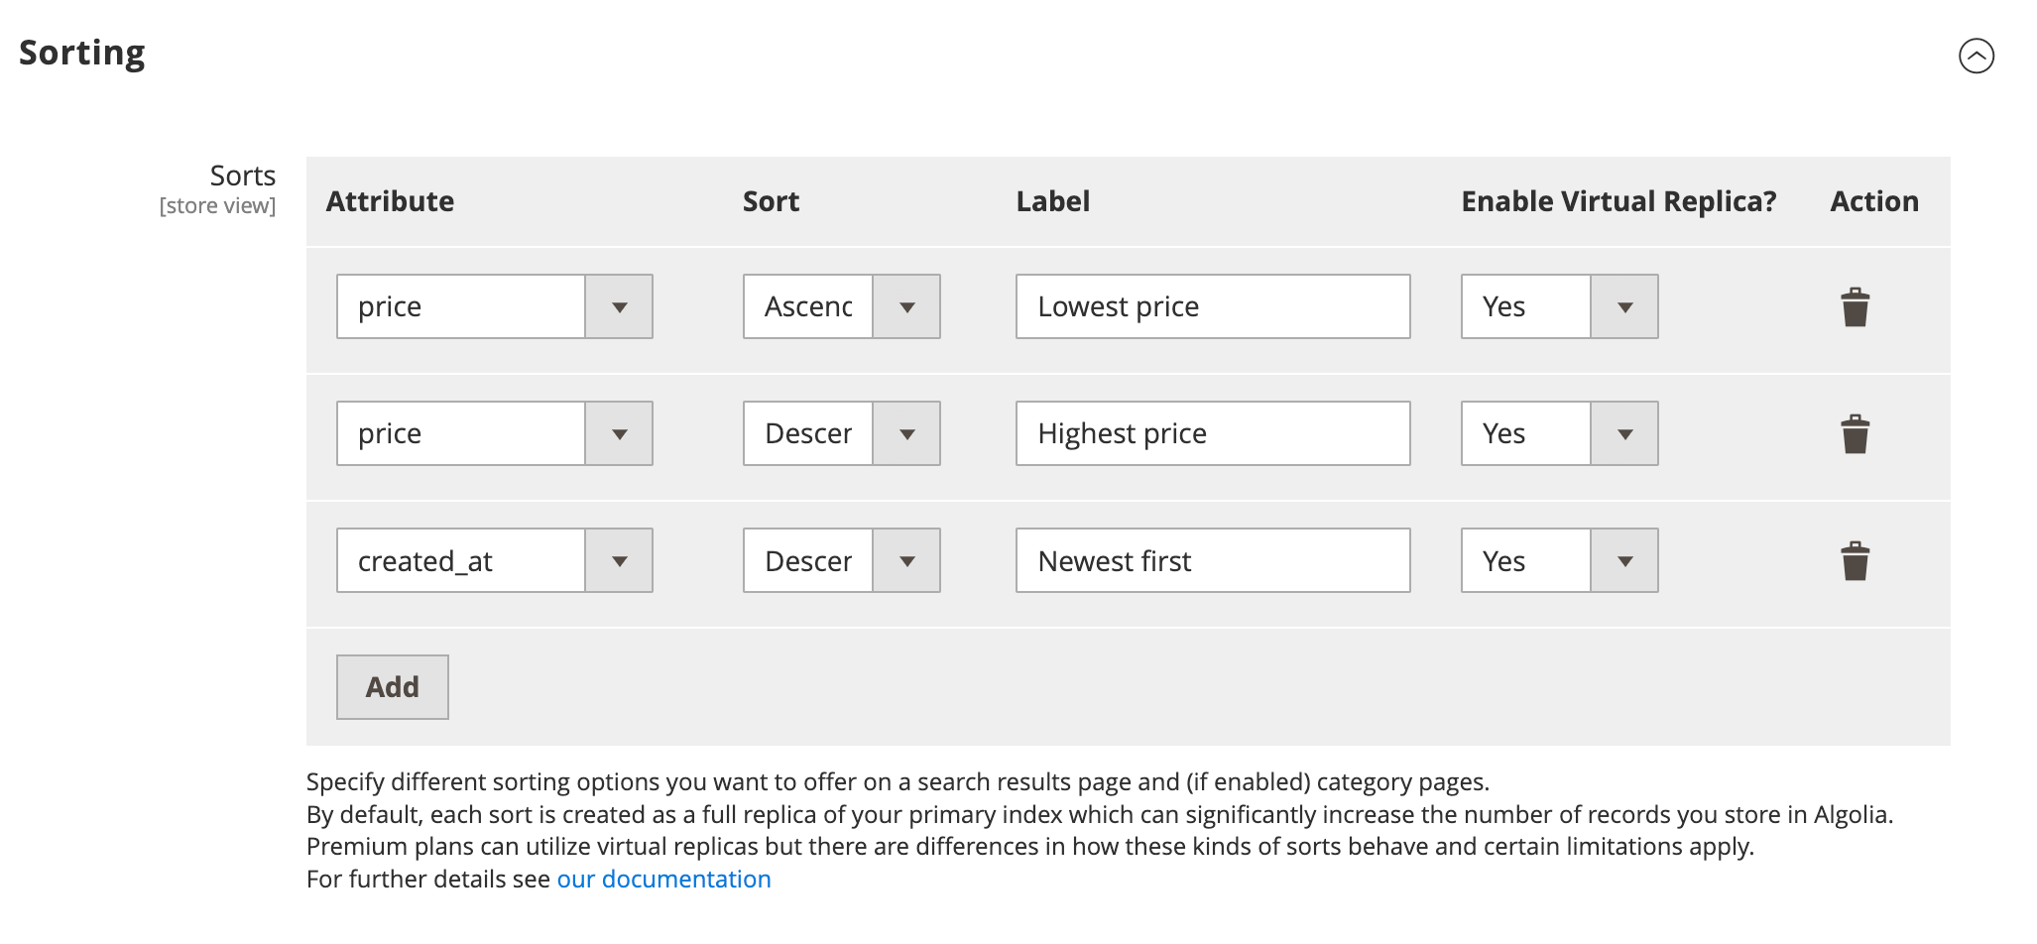The image size is (2037, 944).
Task: Select the "Newest first" label input
Action: (1212, 560)
